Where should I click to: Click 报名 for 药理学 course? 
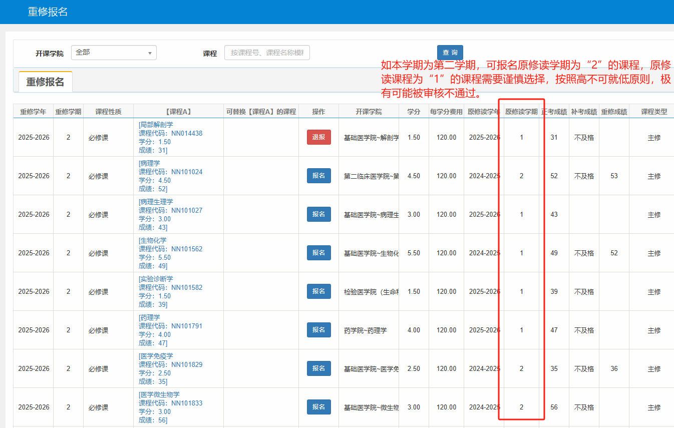click(x=318, y=330)
